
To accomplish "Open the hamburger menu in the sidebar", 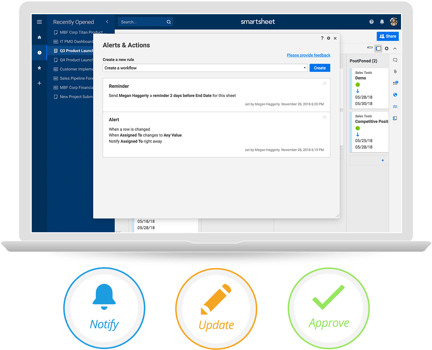I will pyautogui.click(x=39, y=22).
